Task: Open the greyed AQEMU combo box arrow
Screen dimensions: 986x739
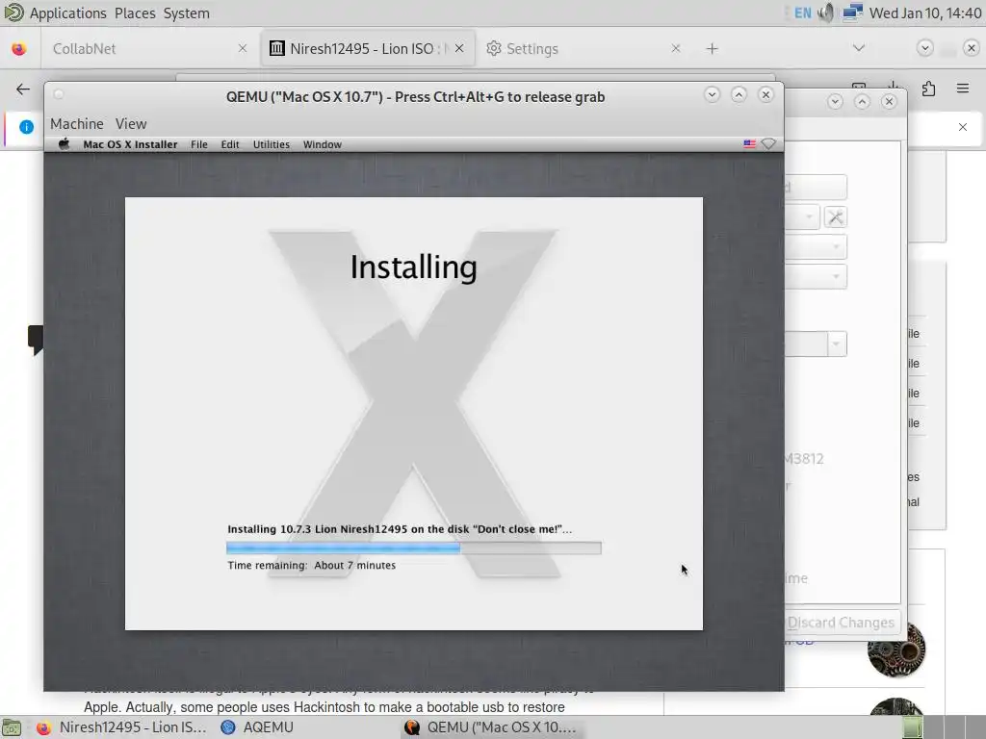Action: (x=837, y=344)
